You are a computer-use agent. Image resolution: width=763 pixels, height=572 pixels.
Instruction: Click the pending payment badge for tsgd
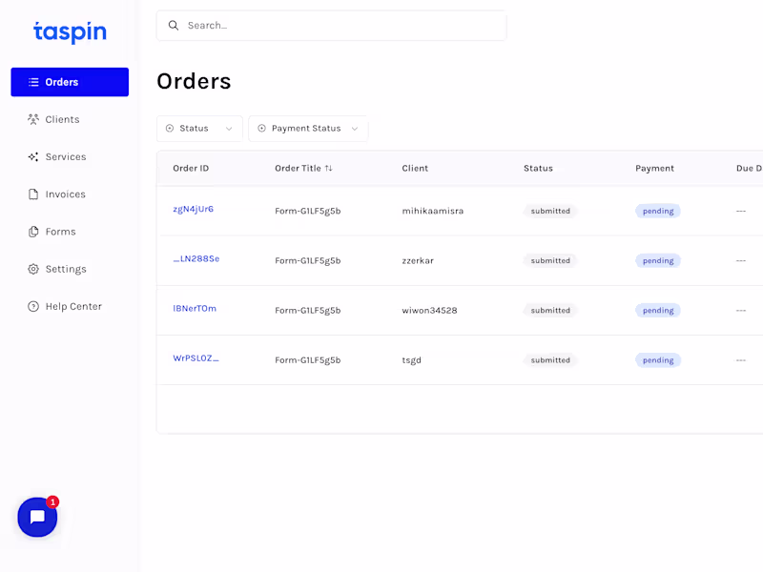coord(657,359)
